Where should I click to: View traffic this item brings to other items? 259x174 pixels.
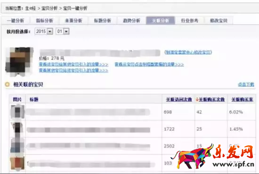pos(73,64)
